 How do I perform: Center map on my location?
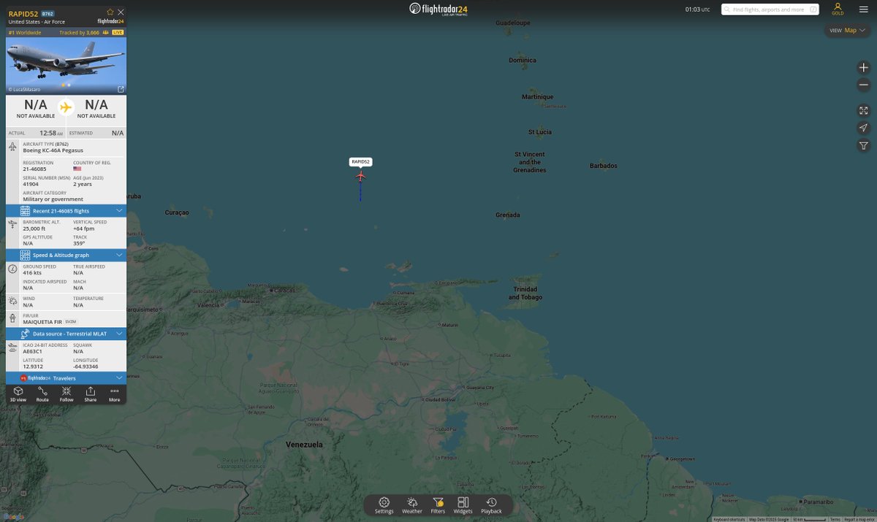[x=863, y=128]
